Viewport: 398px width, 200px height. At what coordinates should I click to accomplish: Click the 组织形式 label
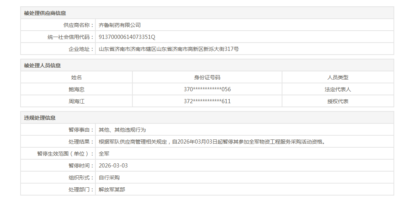pos(81,178)
